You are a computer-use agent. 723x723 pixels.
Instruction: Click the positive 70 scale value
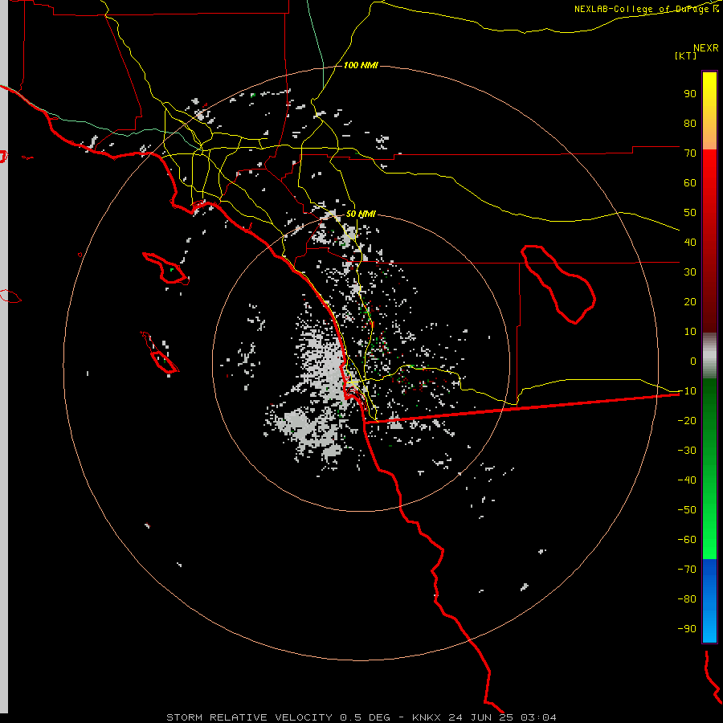690,153
